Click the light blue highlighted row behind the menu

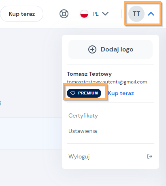coord(31,134)
